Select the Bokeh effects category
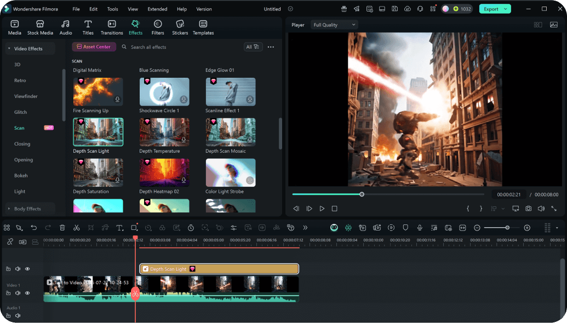 (x=21, y=176)
